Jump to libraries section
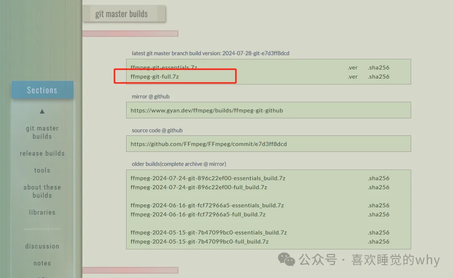 (42, 212)
